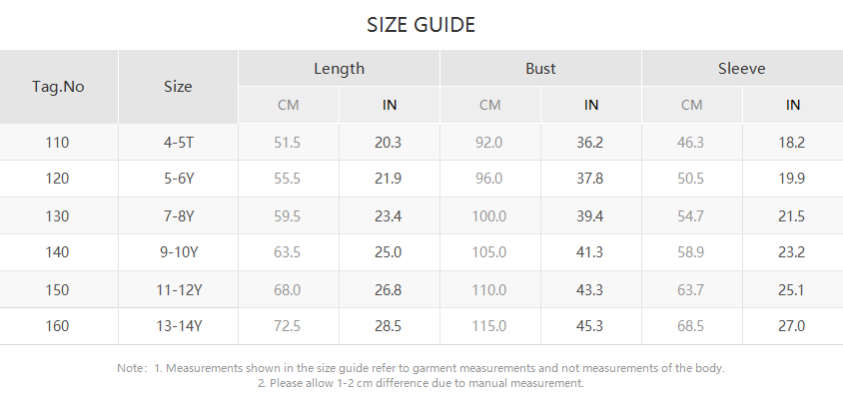Select length value 28.5 inches
Image resolution: width=843 pixels, height=402 pixels.
[x=388, y=326]
